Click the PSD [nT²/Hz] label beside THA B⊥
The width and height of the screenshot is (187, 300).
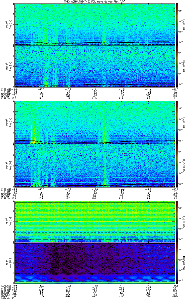click(184, 24)
